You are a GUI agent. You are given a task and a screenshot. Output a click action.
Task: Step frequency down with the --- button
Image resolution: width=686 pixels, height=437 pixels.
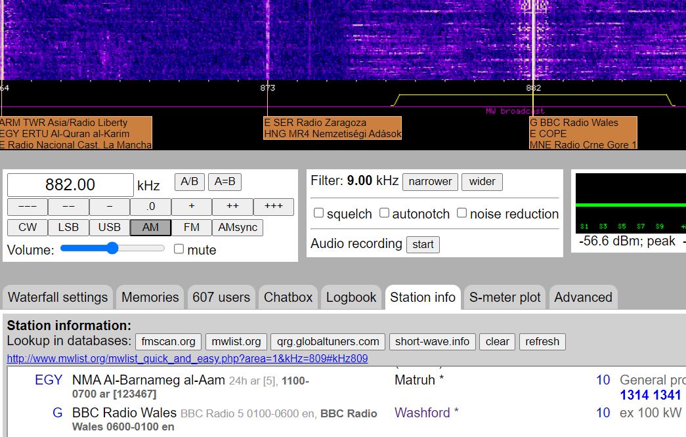tap(28, 207)
